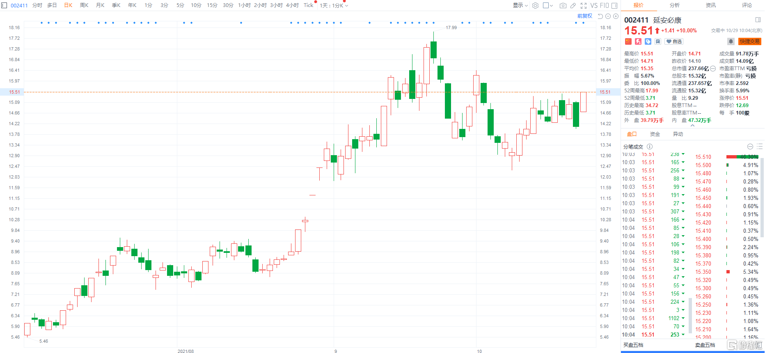
Task: Select the 月K tab
Action: point(100,5)
